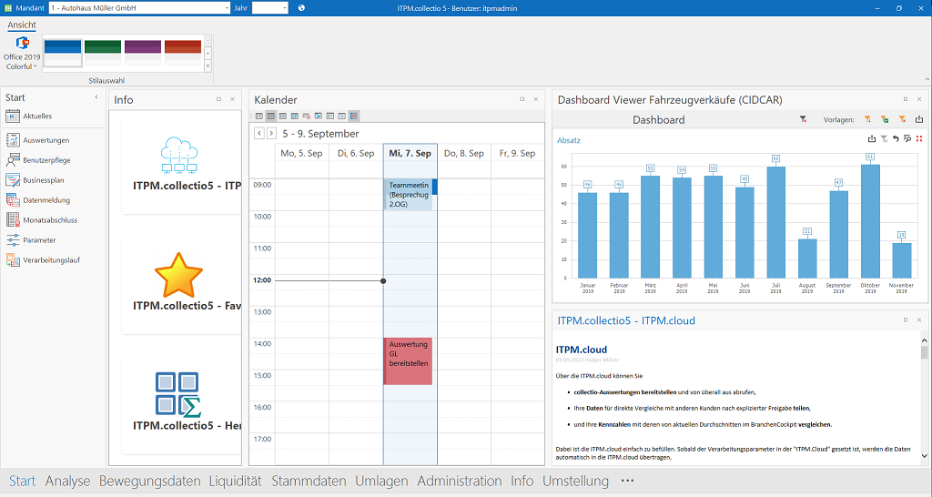The width and height of the screenshot is (932, 497).
Task: Click the undo arrow in the Absatz chart header
Action: 896,138
